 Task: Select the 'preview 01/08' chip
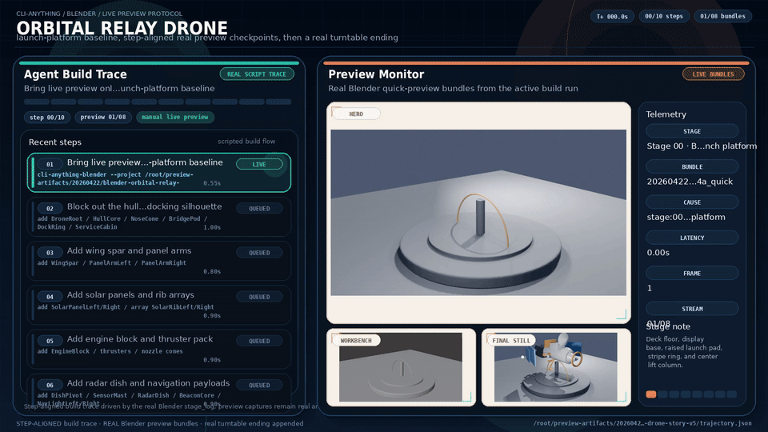coord(103,118)
